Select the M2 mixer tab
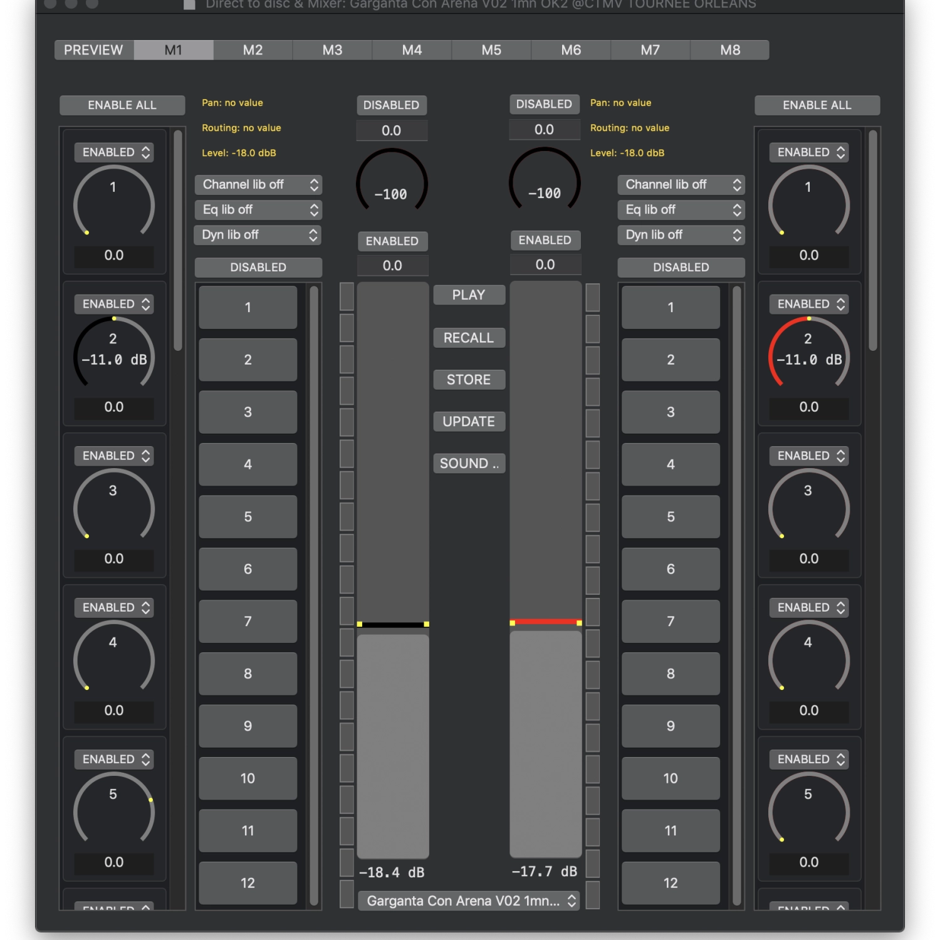This screenshot has height=940, width=940. point(253,50)
